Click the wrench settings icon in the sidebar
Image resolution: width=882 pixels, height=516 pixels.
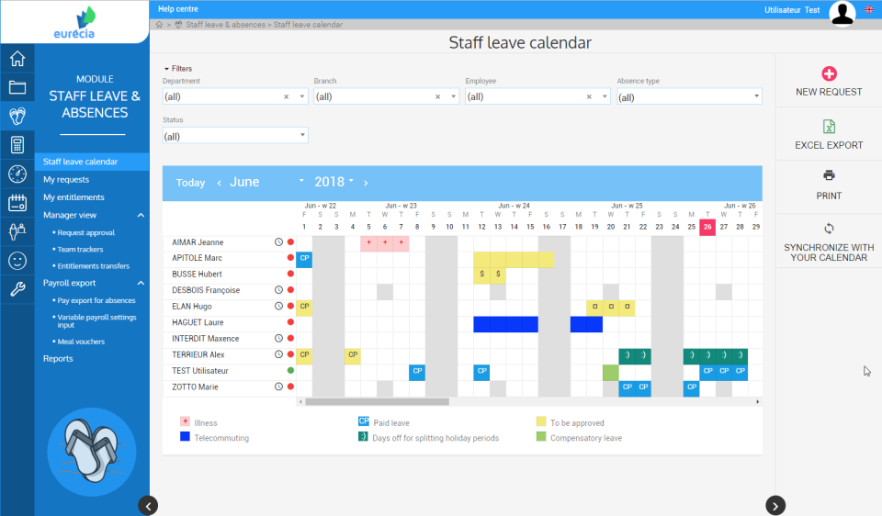tap(17, 289)
